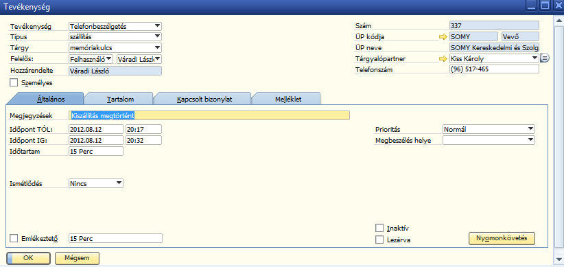Click the Vevő field next to SOMY
The width and height of the screenshot is (564, 267).
(x=520, y=36)
